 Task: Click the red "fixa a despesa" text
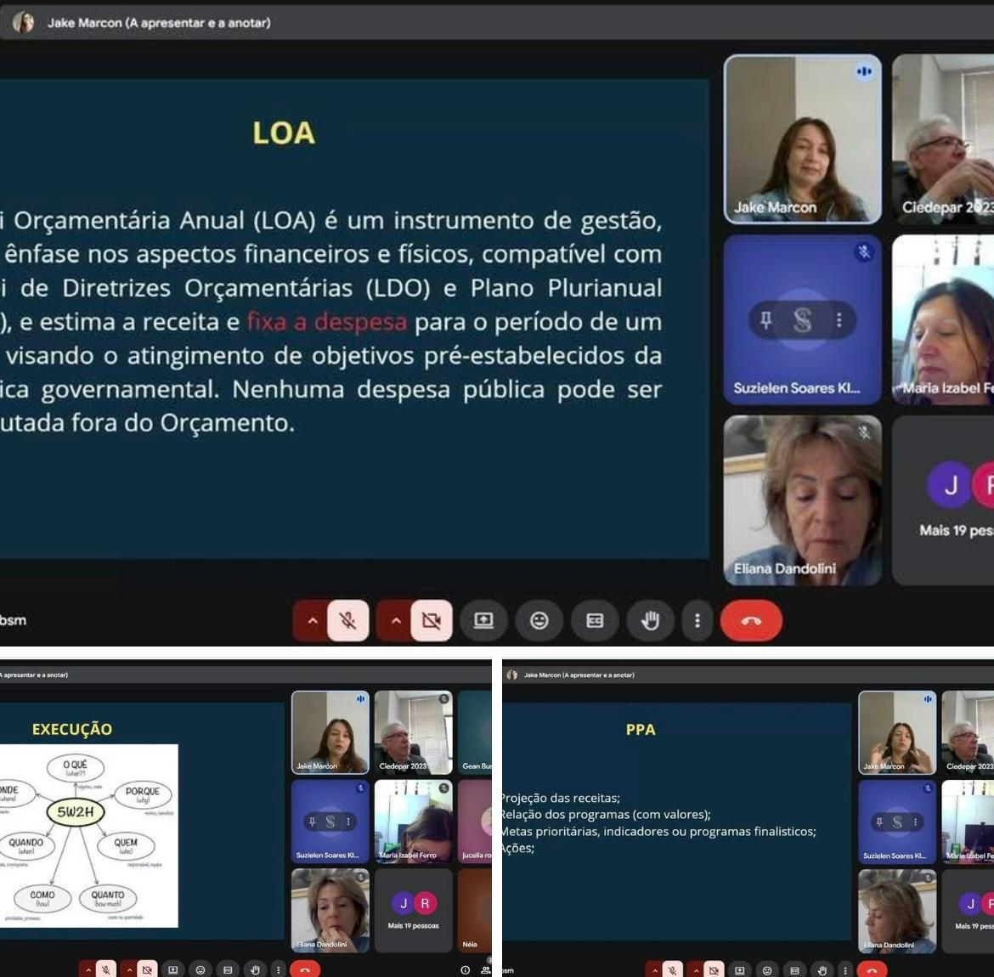(x=326, y=321)
